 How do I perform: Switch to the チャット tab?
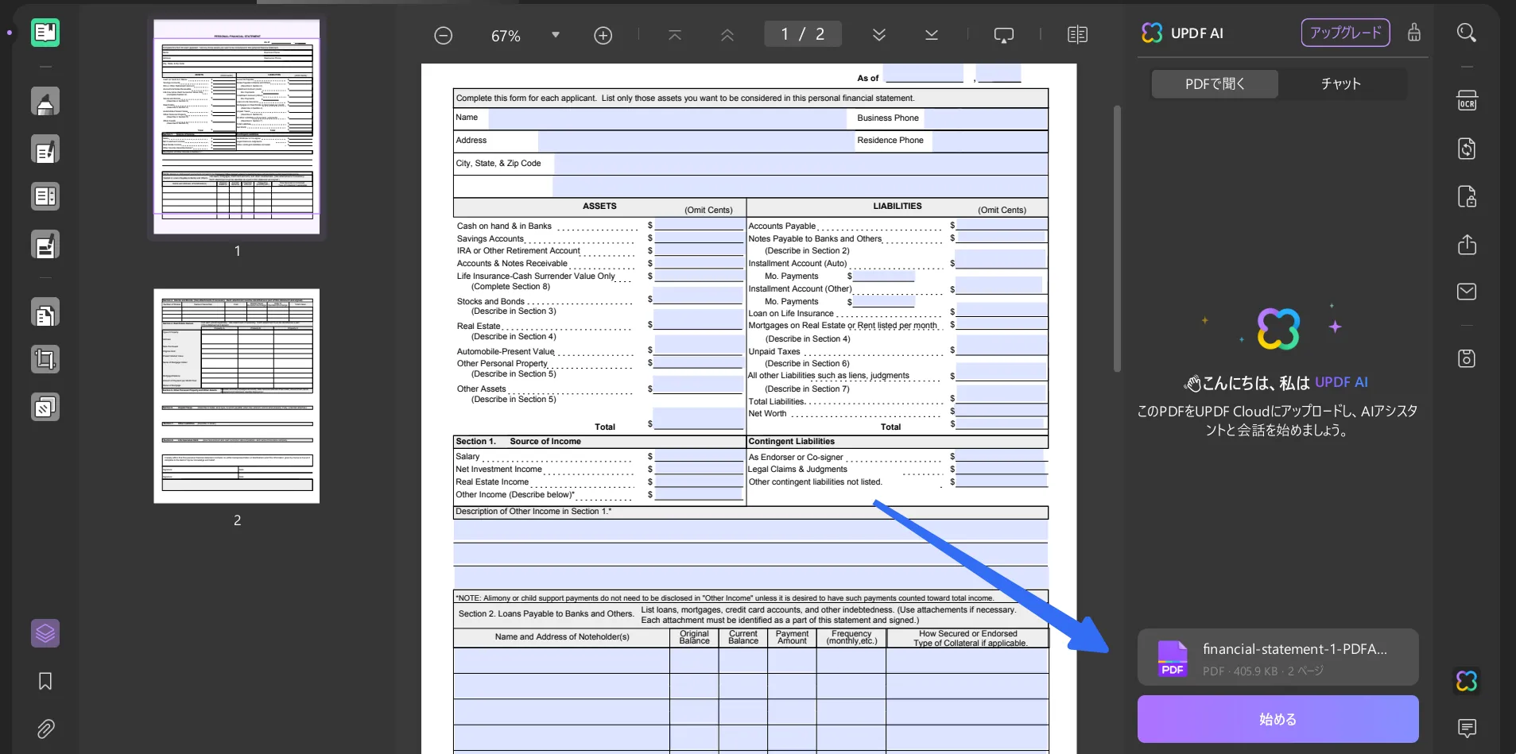coord(1341,83)
